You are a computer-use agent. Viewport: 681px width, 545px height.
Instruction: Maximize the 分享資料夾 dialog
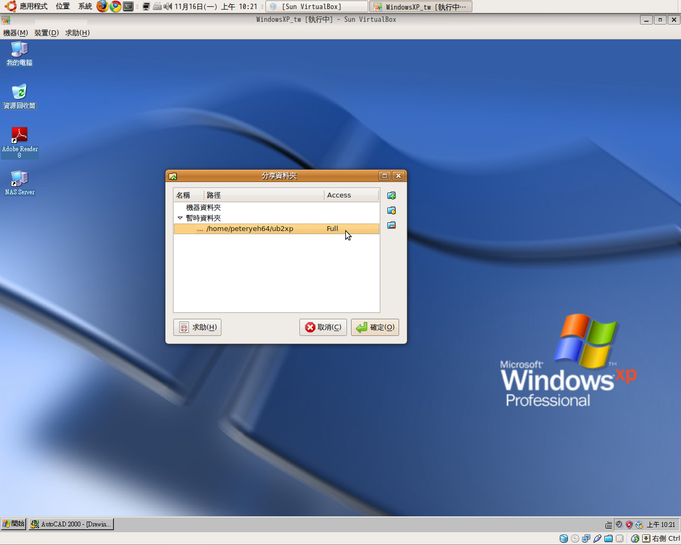pos(385,176)
